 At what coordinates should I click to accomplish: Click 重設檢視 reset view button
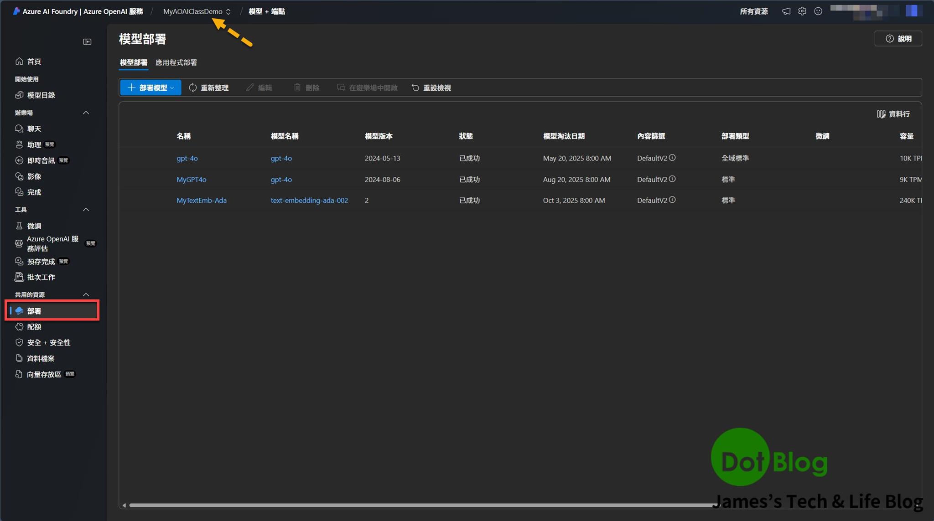431,88
